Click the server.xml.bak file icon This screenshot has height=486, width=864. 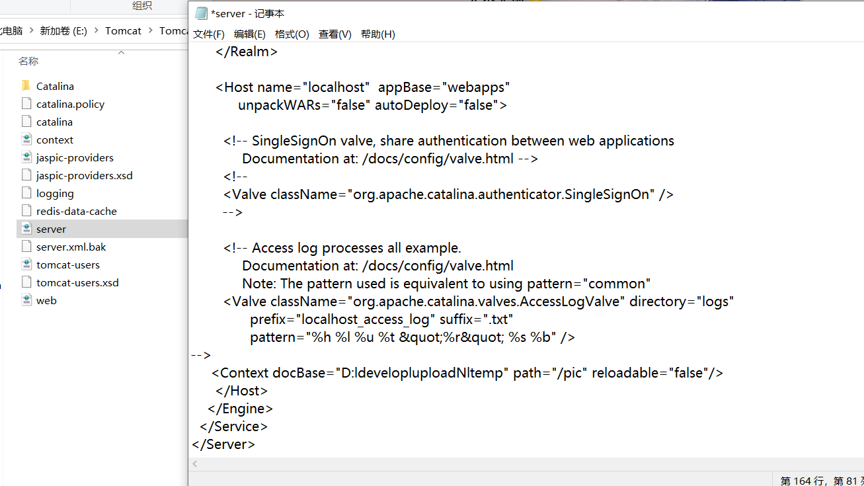click(26, 247)
